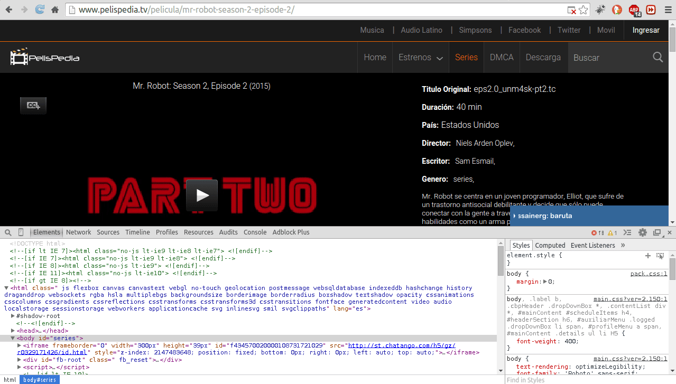Toggle element state in the Styles pane
This screenshot has height=384, width=676.
[x=660, y=256]
